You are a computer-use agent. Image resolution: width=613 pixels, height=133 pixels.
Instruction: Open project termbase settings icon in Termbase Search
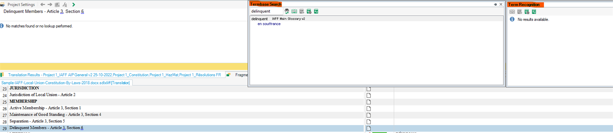(x=309, y=11)
